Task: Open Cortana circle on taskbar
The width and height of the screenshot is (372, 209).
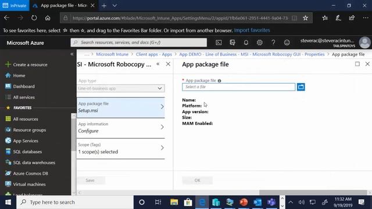Action: coord(142,202)
